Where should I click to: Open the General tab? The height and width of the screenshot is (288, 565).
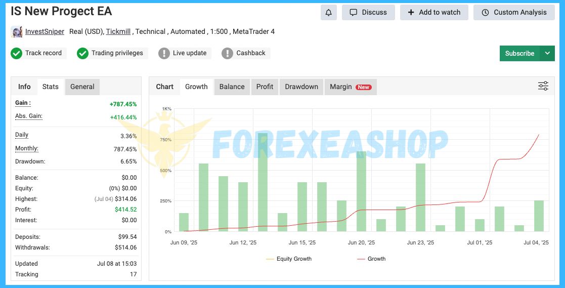(82, 87)
